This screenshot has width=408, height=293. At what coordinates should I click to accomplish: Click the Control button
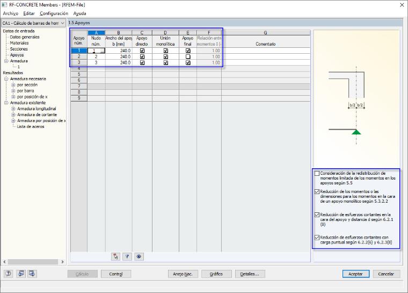[116, 274]
